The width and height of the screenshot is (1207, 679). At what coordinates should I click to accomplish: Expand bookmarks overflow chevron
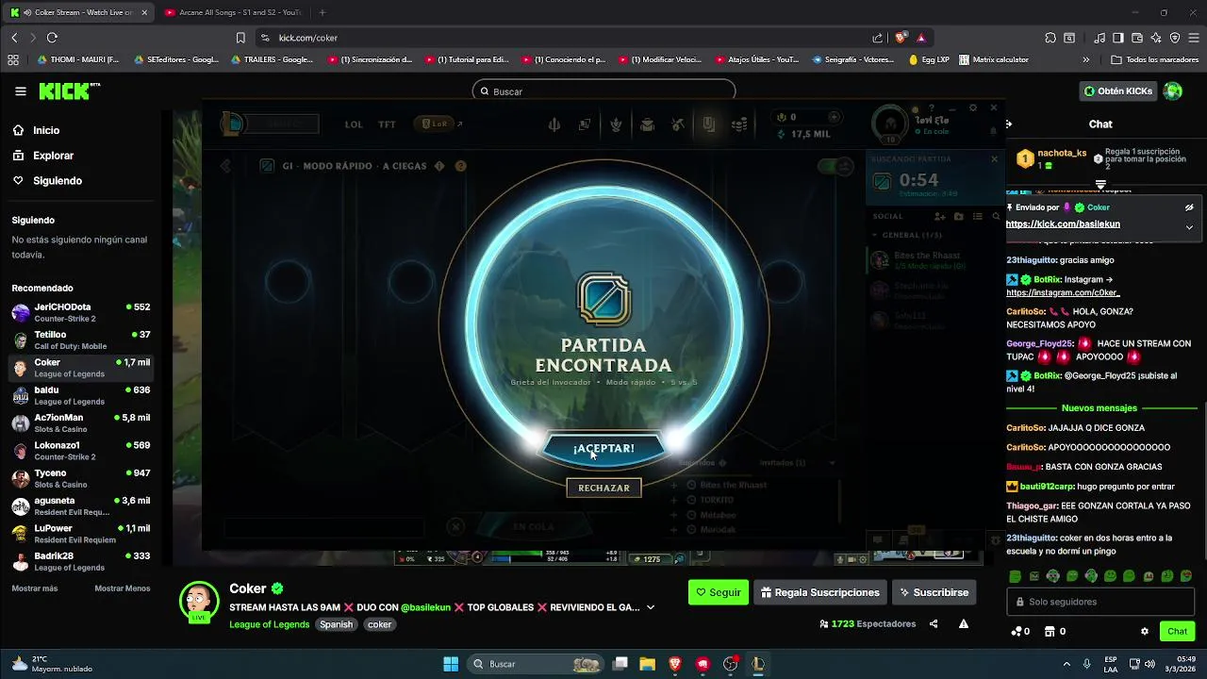point(1085,59)
